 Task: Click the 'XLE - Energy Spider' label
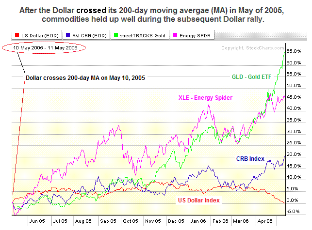205,98
